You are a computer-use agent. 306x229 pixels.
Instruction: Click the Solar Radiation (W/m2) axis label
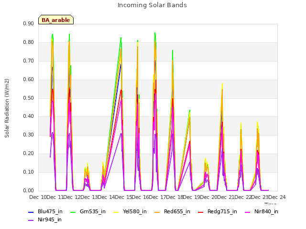point(7,108)
